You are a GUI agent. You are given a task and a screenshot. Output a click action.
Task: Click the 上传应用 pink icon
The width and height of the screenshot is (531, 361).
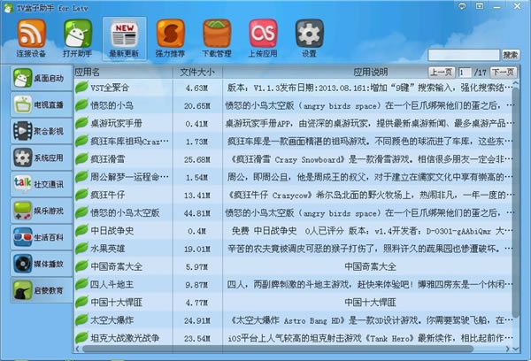263,34
